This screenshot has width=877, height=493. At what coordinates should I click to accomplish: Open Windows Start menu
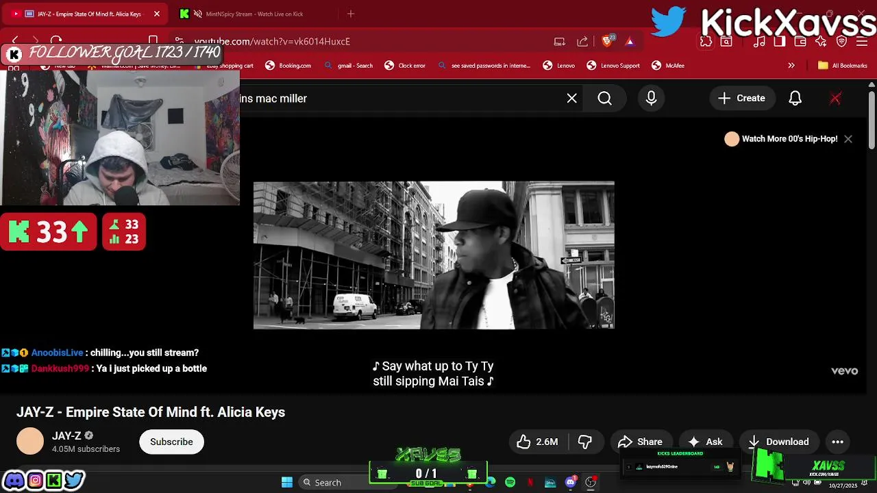(287, 483)
